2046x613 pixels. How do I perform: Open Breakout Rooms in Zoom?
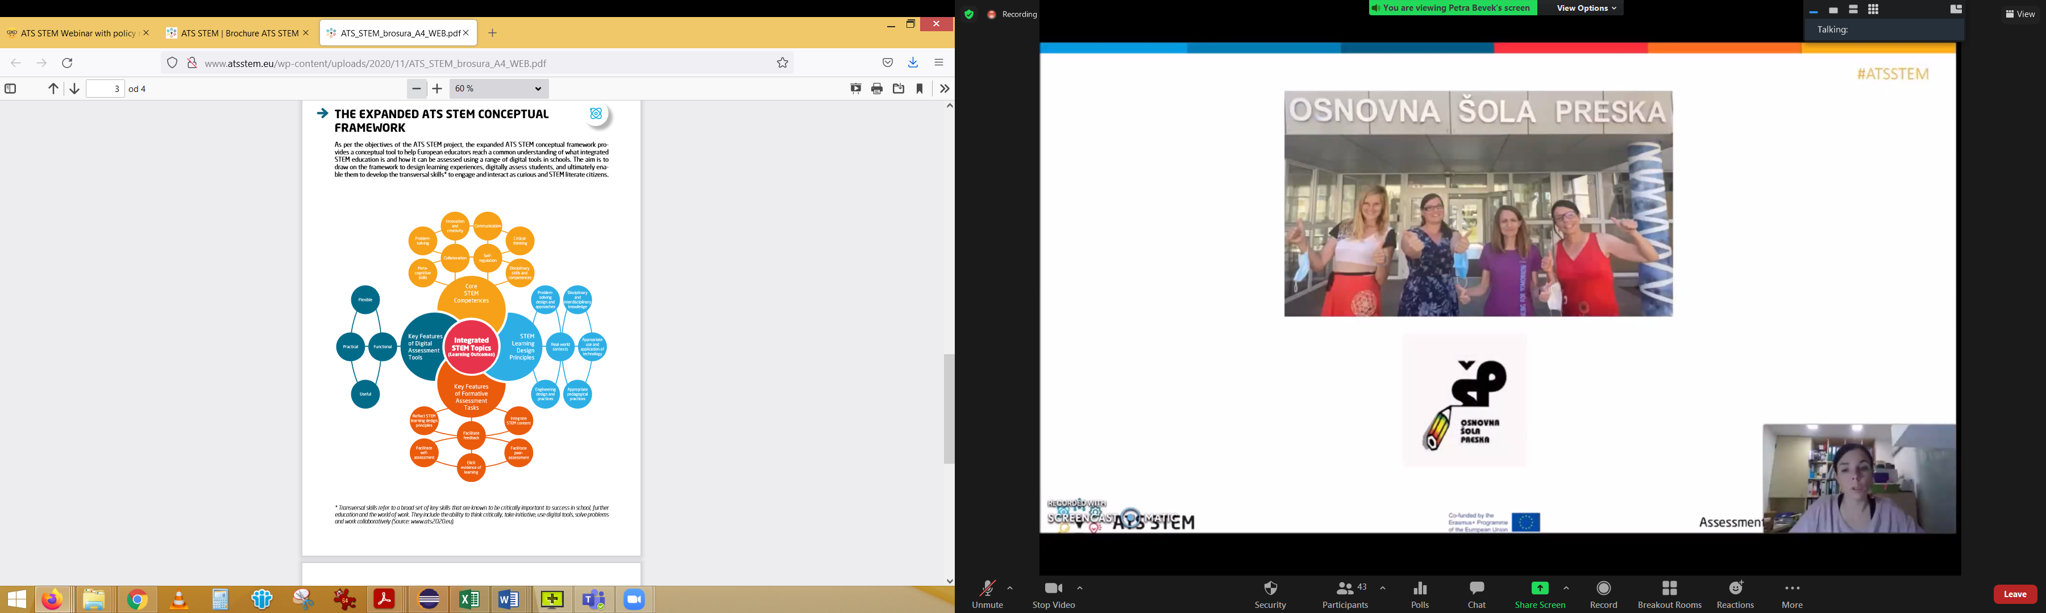(x=1670, y=594)
